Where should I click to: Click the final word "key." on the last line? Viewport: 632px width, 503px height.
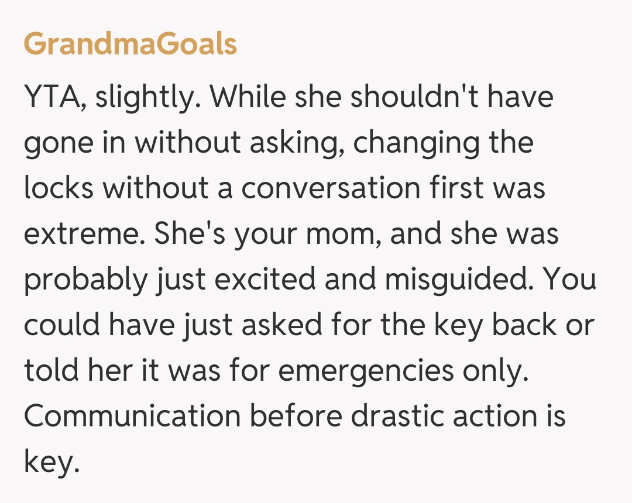coord(51,462)
